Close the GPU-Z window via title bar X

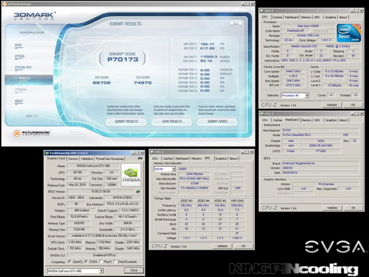point(142,153)
